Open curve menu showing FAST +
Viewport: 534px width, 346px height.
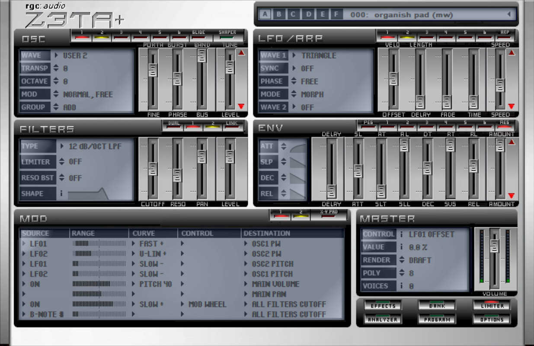point(134,243)
